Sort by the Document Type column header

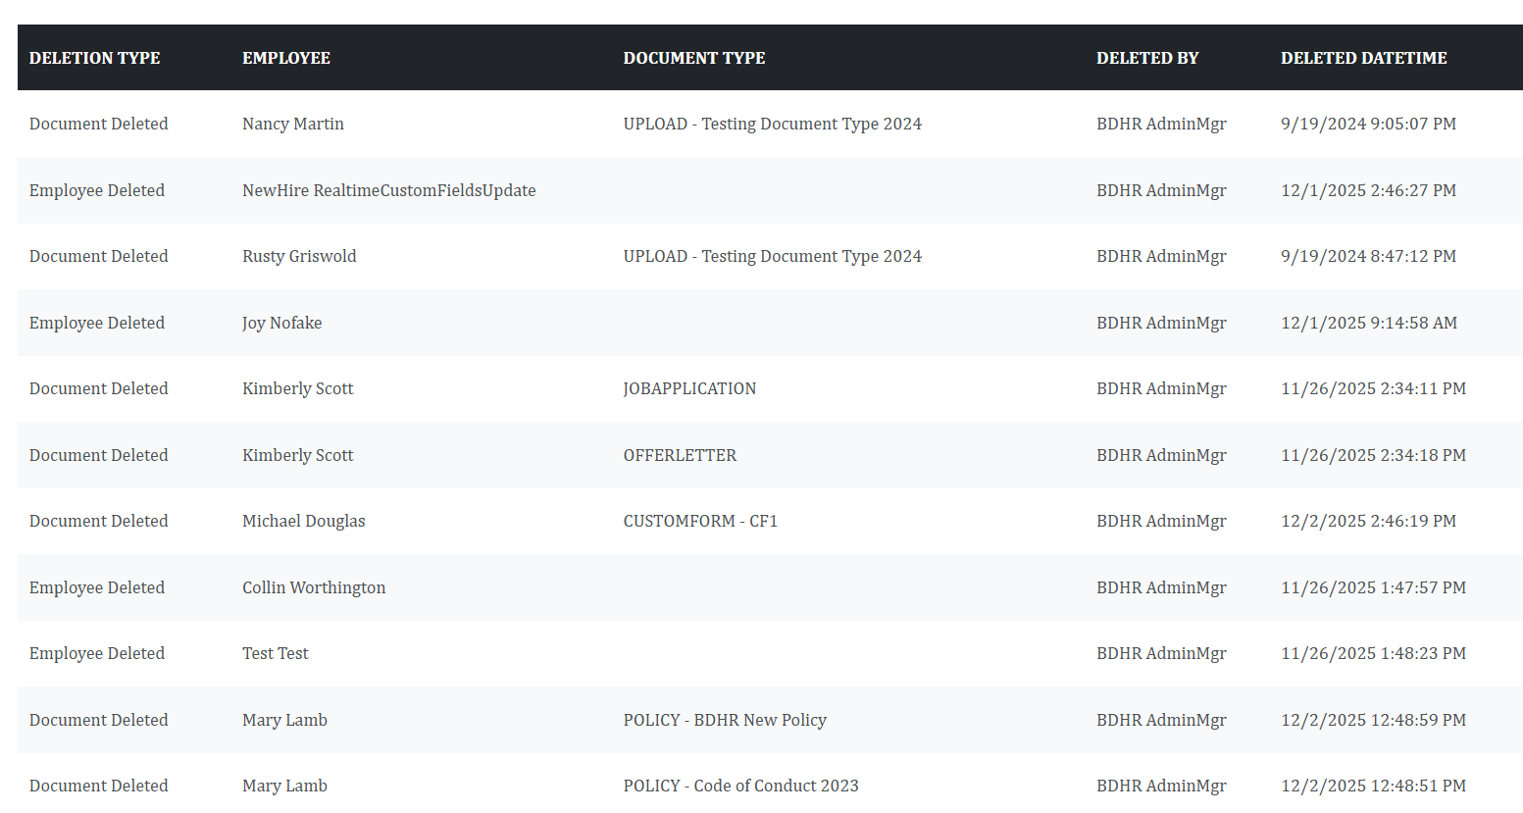pos(694,58)
